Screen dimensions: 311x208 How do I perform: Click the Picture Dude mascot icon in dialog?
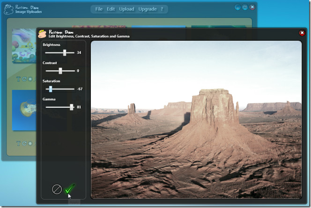tap(42, 34)
